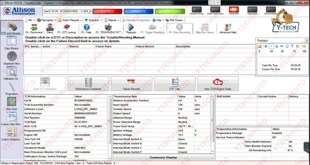The image size is (310, 165).
Task: Stop playback with the square button
Action: tap(277, 46)
